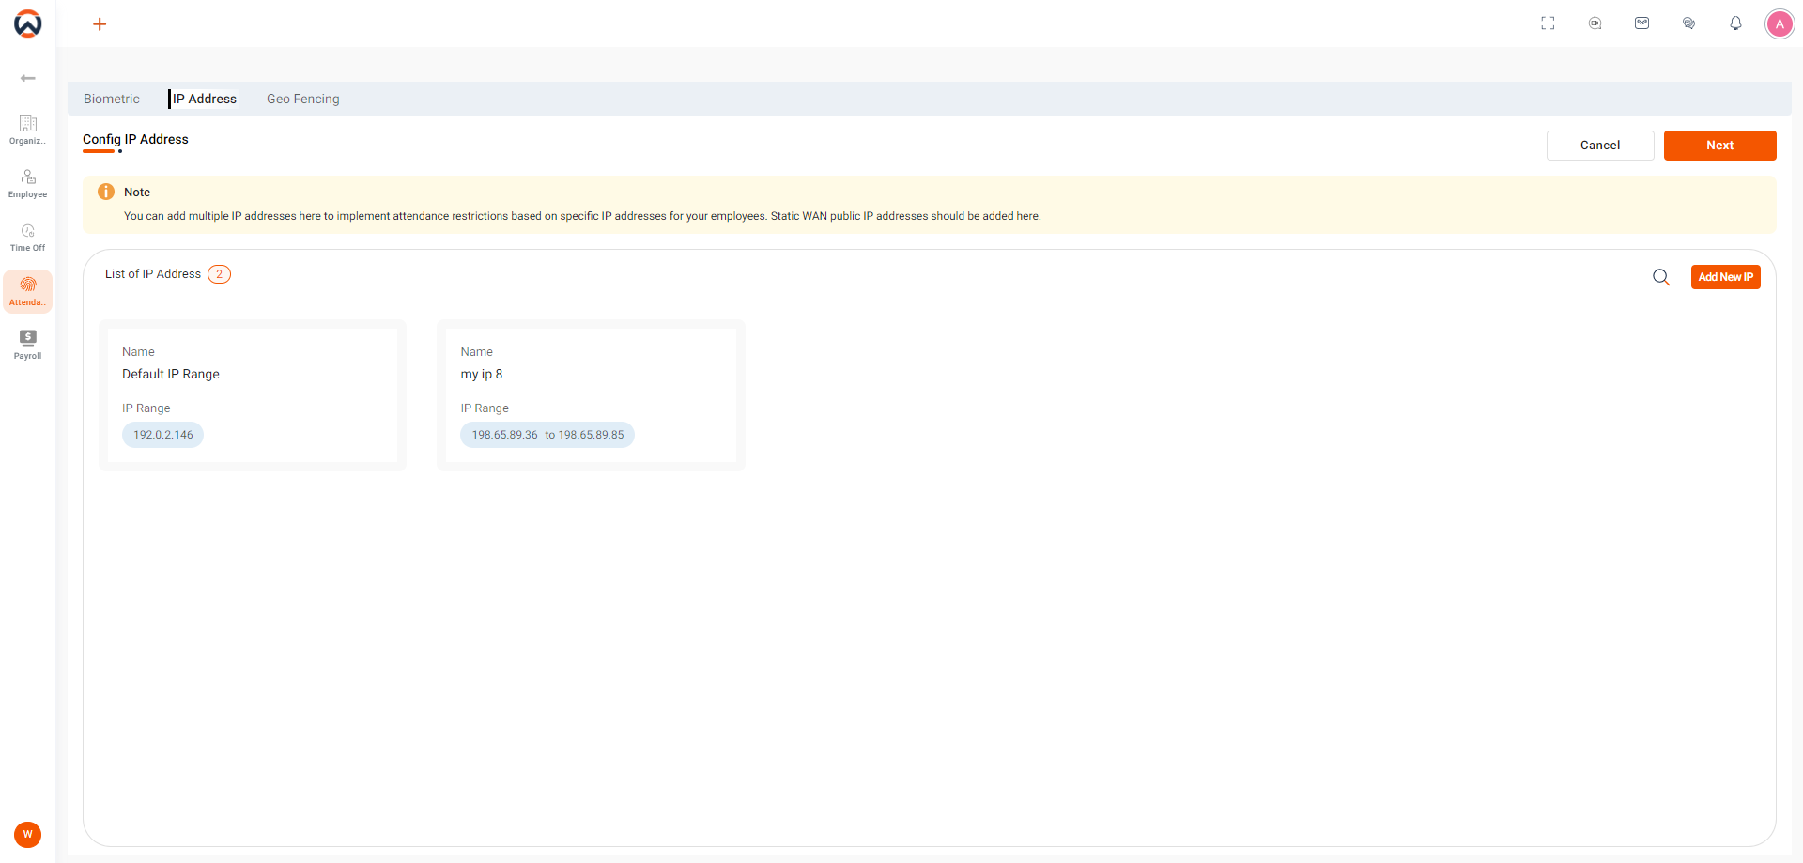Image resolution: width=1803 pixels, height=863 pixels.
Task: Open the Time Off sidebar icon
Action: [28, 238]
